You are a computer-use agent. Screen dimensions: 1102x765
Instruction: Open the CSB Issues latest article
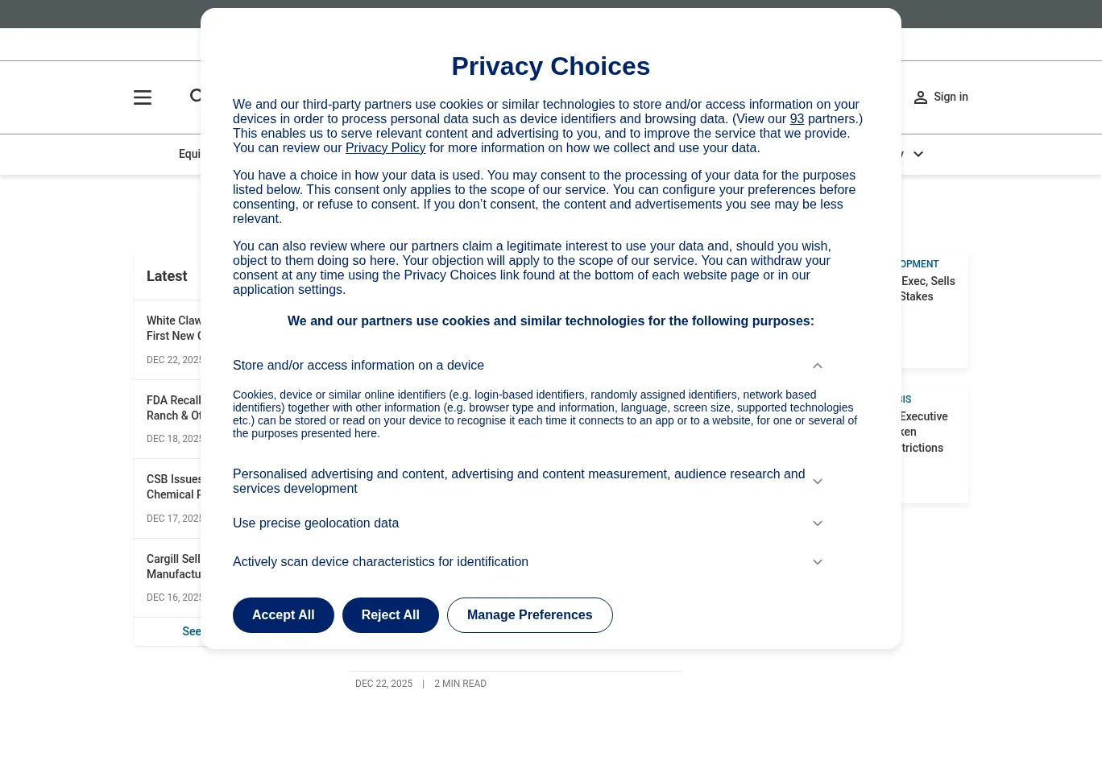click(x=174, y=486)
